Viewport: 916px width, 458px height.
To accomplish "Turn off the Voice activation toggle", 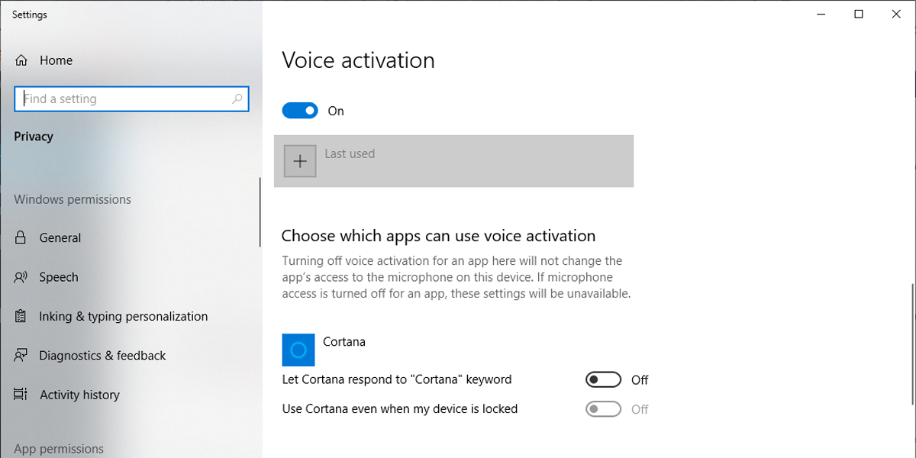I will click(x=299, y=111).
